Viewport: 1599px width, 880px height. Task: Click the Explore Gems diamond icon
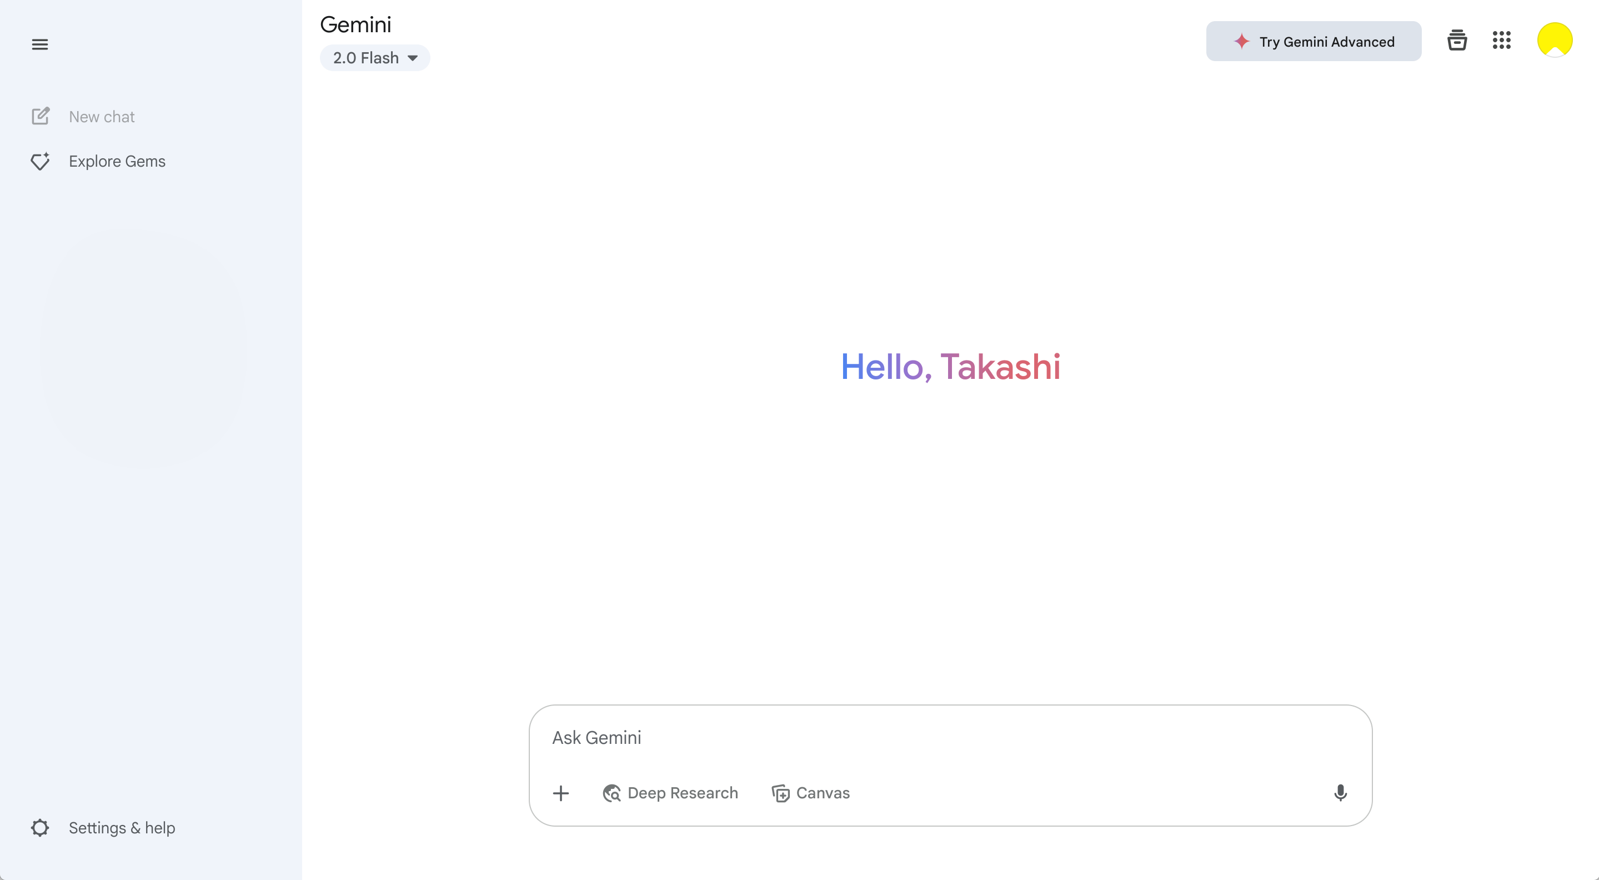pyautogui.click(x=41, y=162)
